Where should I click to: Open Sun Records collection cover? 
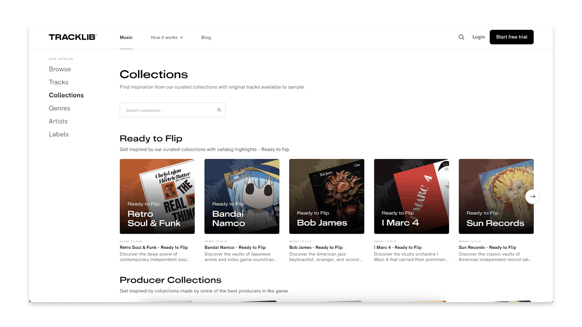(496, 196)
